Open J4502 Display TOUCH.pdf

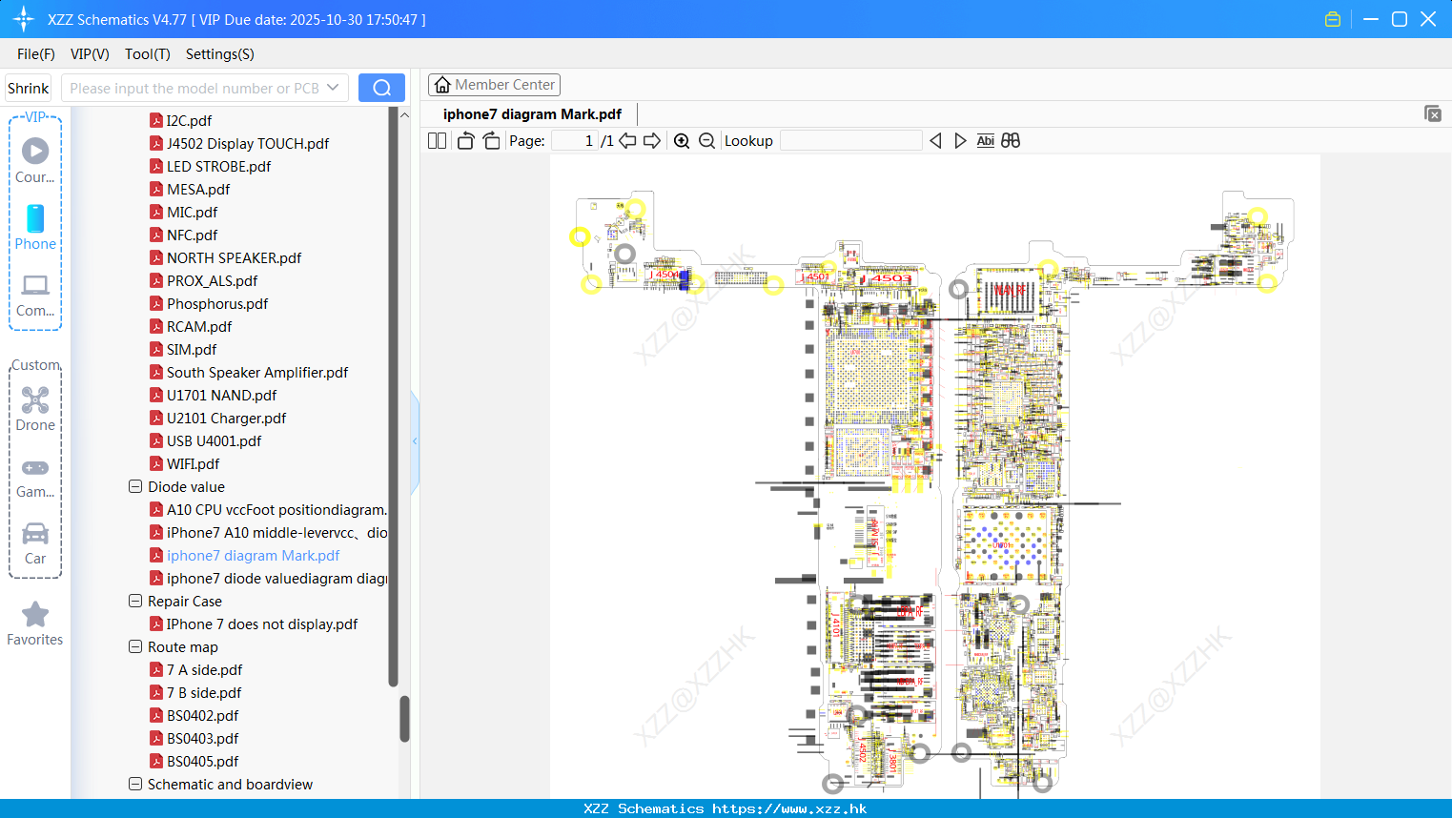coord(248,143)
